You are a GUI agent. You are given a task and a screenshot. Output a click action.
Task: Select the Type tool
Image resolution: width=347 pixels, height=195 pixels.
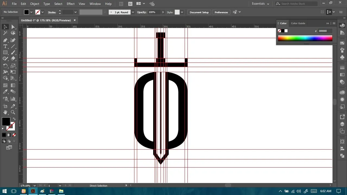pos(5,46)
